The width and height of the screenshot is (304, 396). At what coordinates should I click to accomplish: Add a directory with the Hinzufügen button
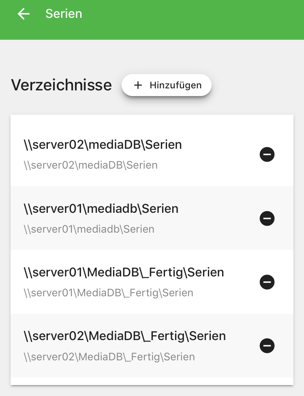click(x=167, y=85)
